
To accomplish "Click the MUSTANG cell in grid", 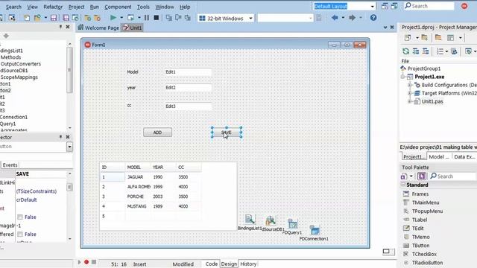I will tap(138, 206).
